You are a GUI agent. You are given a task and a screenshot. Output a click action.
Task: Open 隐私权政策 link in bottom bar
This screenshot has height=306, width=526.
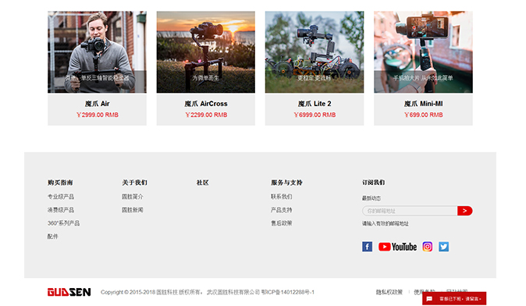pyautogui.click(x=389, y=292)
